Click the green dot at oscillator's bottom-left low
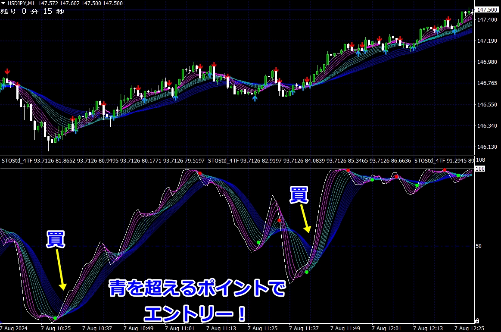This screenshot has width=501, height=332. (x=55, y=318)
